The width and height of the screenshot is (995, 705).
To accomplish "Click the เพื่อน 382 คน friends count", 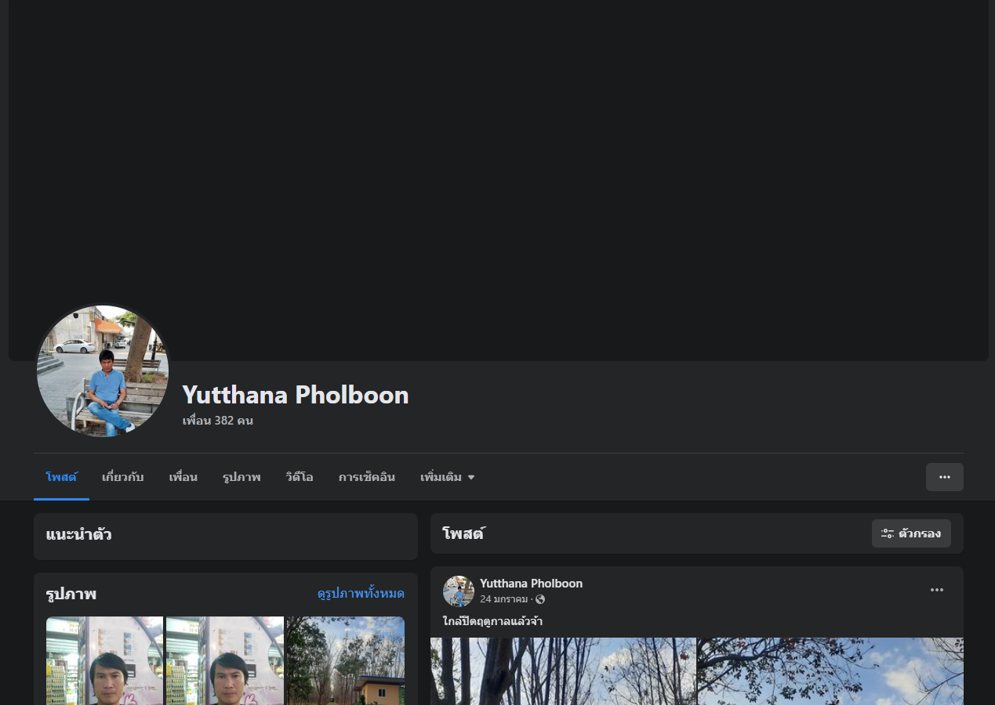I will (218, 421).
